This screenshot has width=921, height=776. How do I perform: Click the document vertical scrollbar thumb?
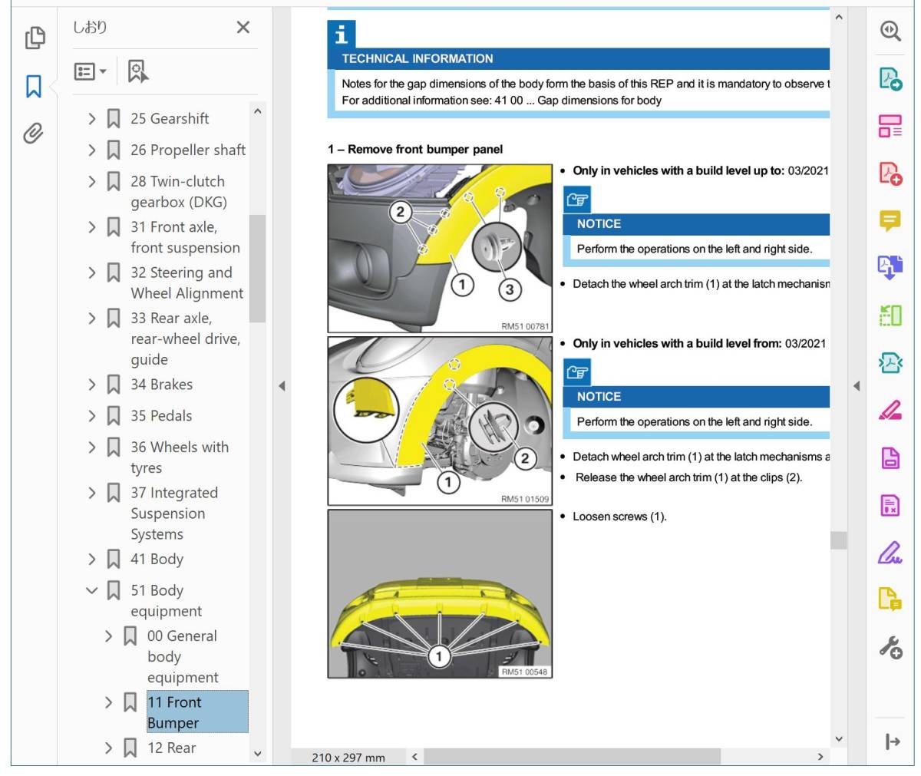coord(838,540)
